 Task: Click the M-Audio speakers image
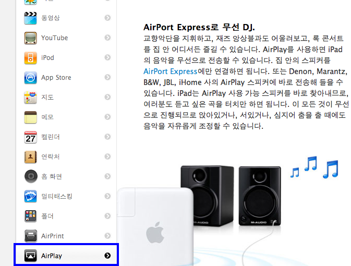click(x=231, y=196)
